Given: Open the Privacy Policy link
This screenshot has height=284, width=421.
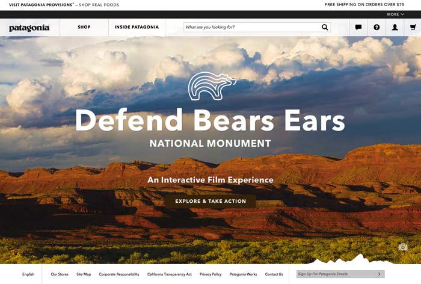Looking at the screenshot, I should point(210,274).
